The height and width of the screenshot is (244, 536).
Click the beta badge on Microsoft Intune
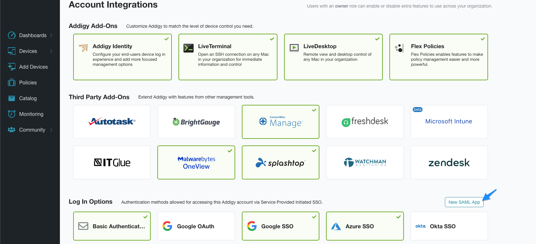(417, 110)
